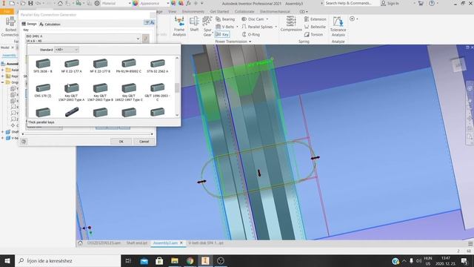Click the Search Help & Commands field
The image size is (474, 267).
[x=350, y=3]
